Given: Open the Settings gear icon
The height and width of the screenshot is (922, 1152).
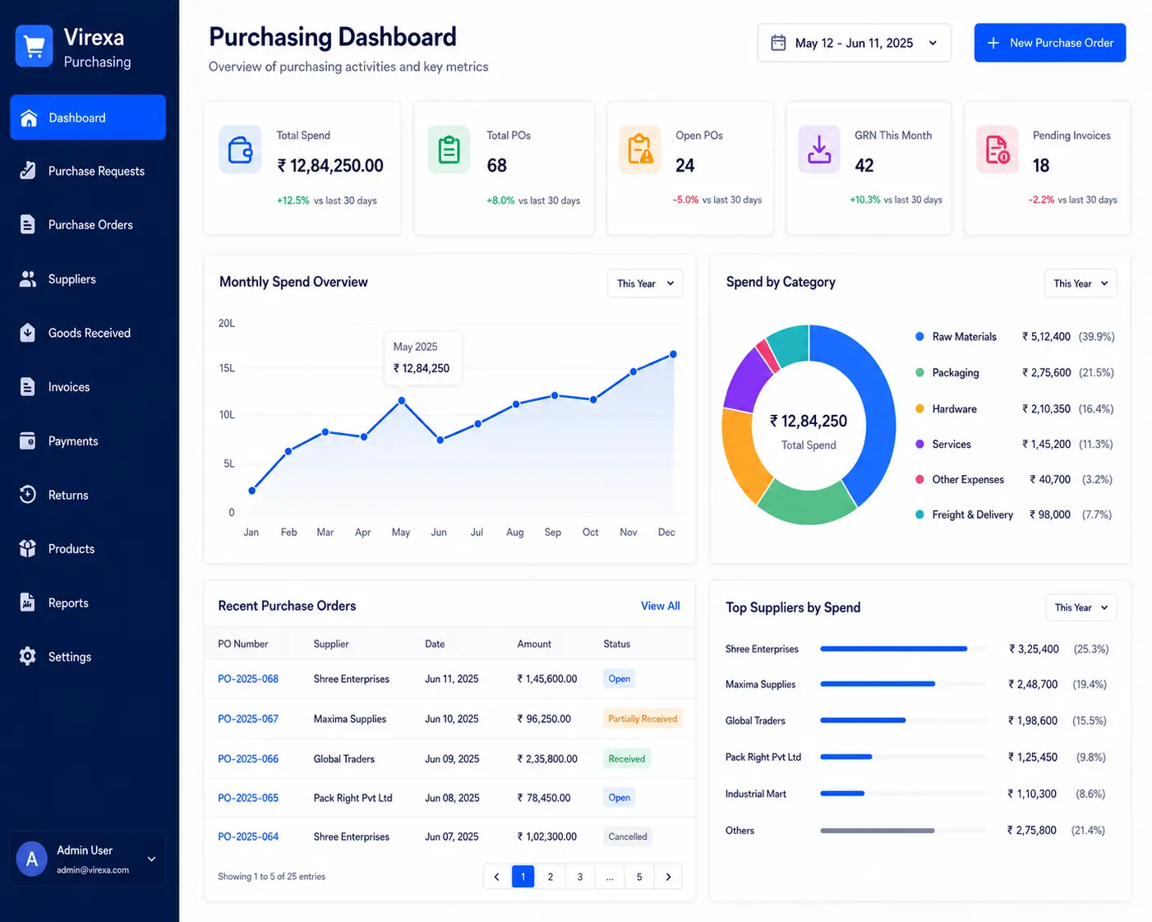Looking at the screenshot, I should click(x=28, y=657).
